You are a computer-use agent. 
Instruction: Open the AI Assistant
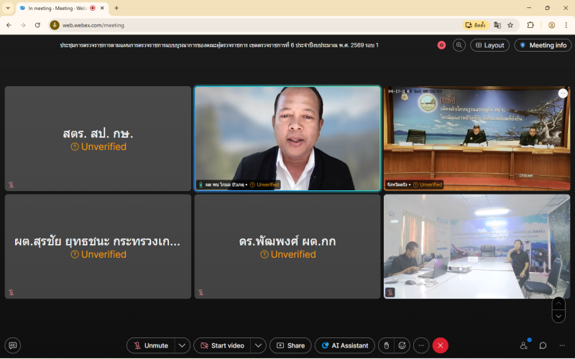point(344,345)
